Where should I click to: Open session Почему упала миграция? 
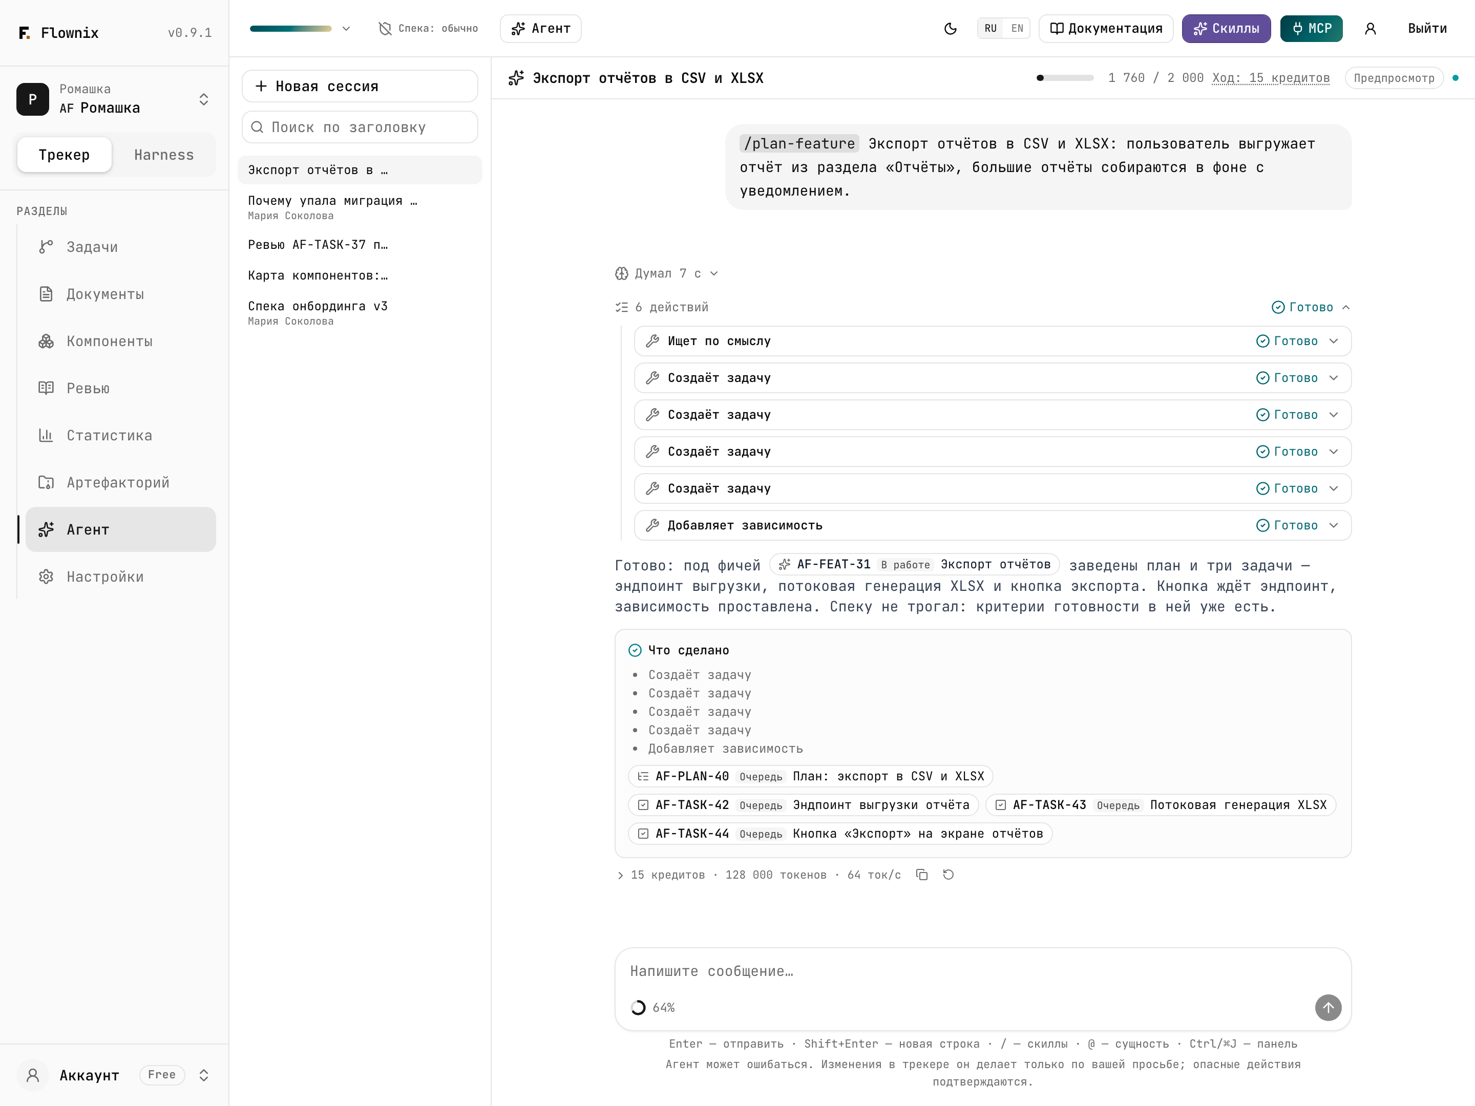click(360, 207)
